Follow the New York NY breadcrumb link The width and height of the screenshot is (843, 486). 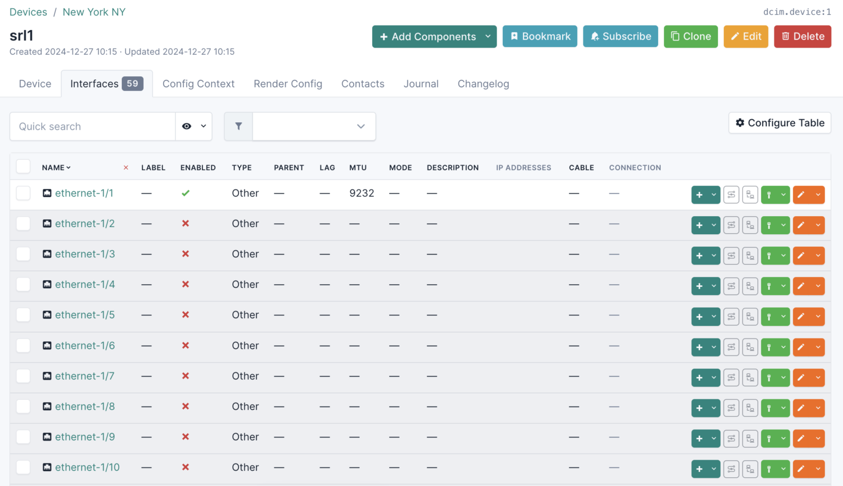point(93,12)
